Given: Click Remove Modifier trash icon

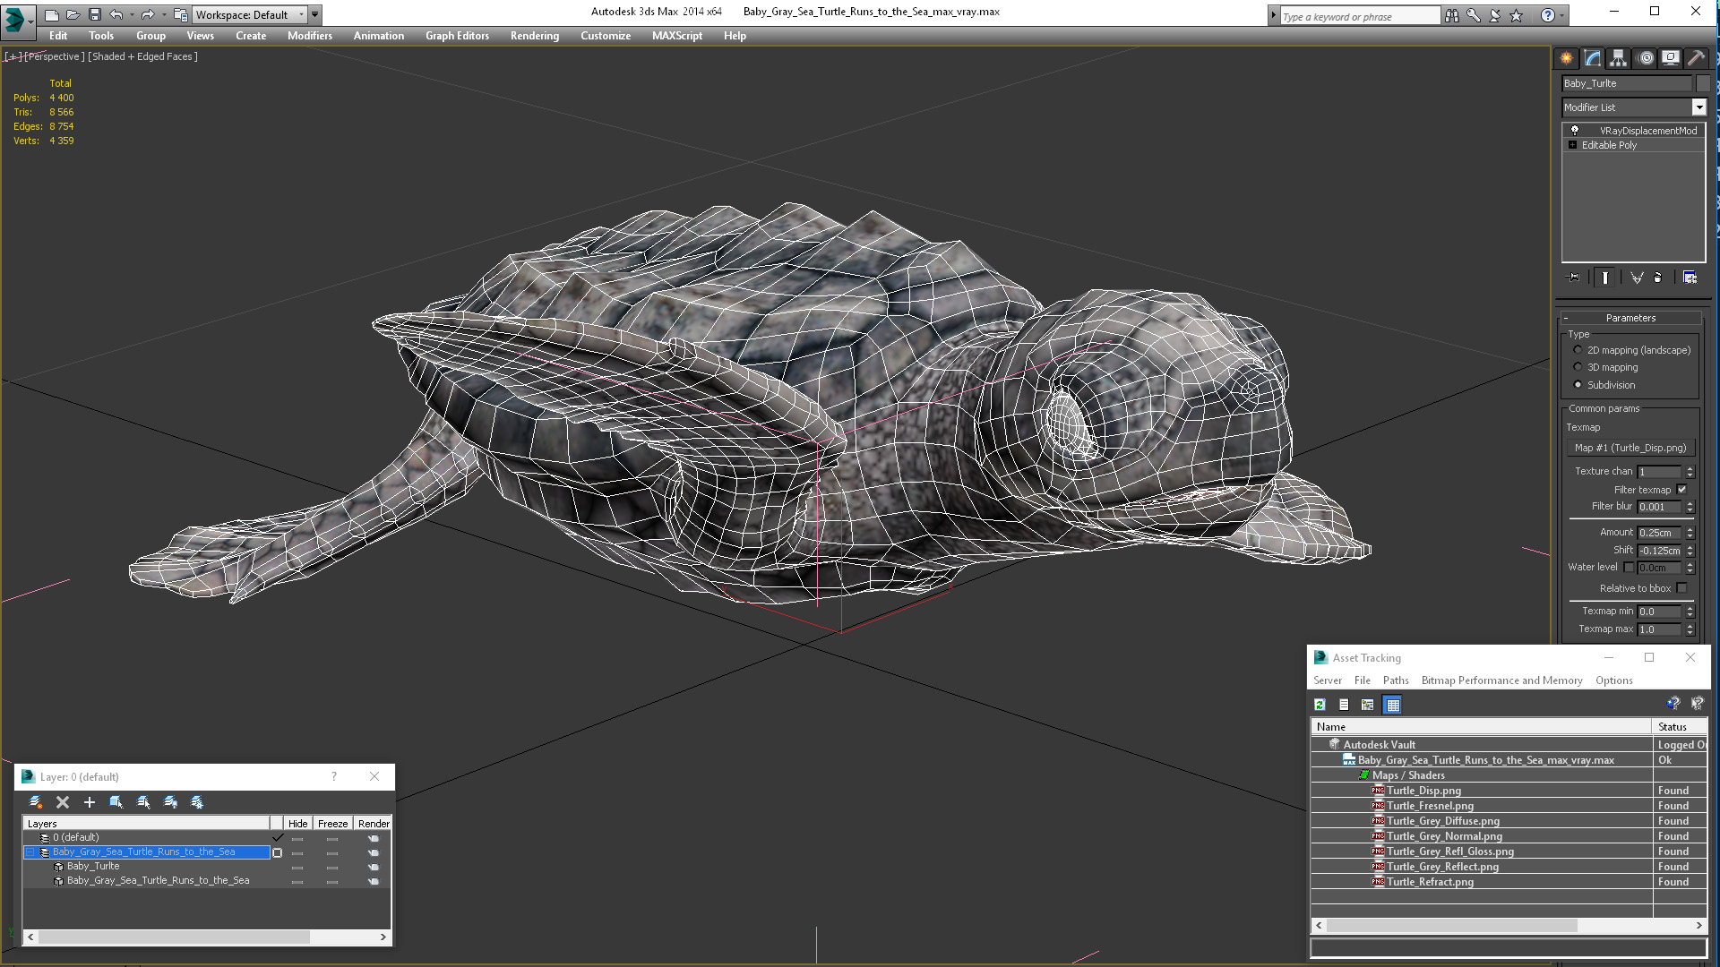Looking at the screenshot, I should pyautogui.click(x=1658, y=278).
